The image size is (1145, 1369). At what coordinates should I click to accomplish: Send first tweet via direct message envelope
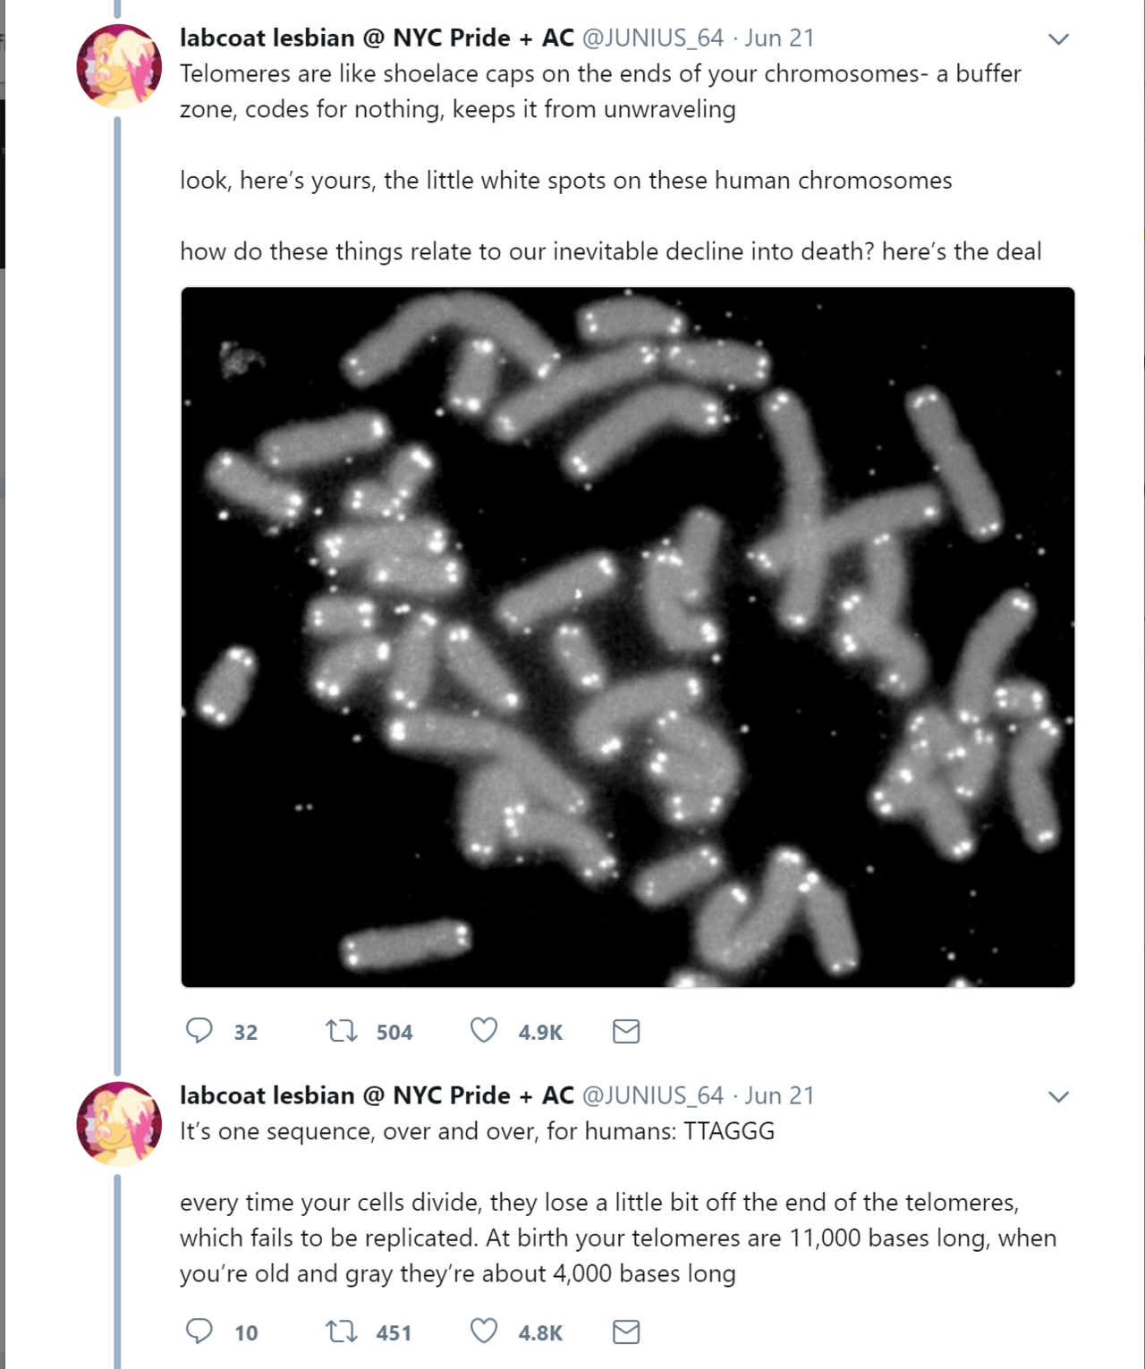pyautogui.click(x=626, y=1032)
